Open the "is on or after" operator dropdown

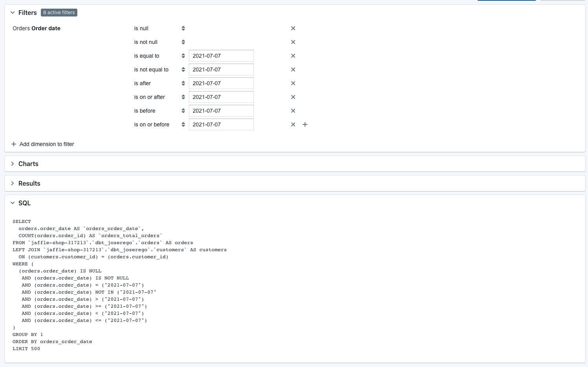(183, 97)
